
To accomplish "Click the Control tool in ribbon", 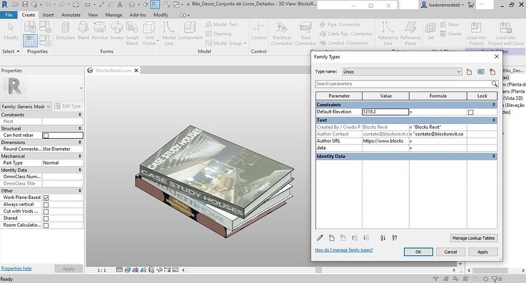I will 258,31.
